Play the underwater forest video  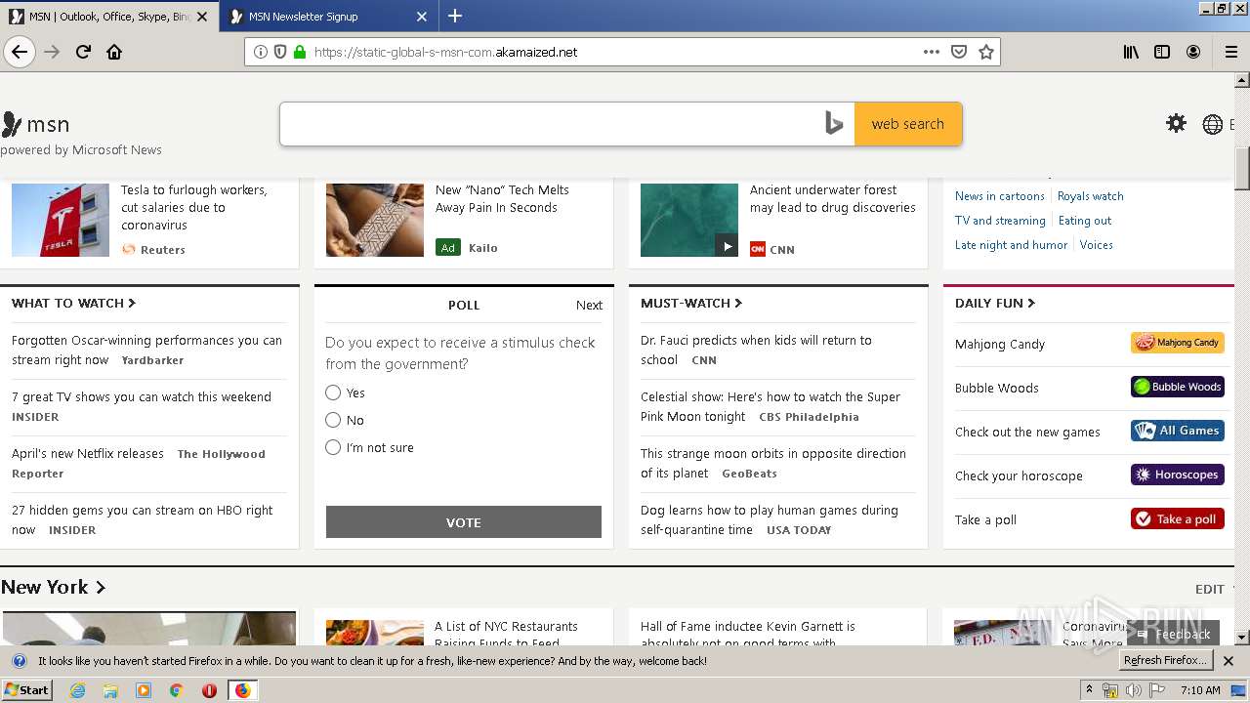pyautogui.click(x=727, y=246)
